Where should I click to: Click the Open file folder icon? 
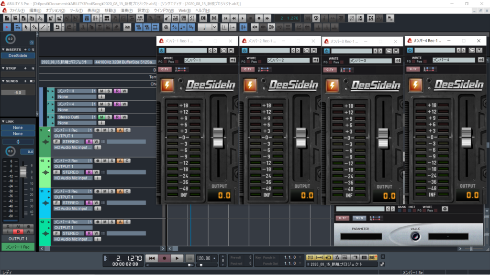click(15, 19)
